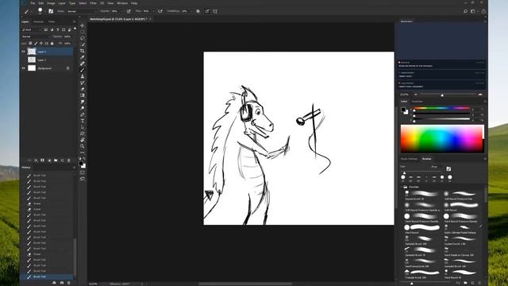The width and height of the screenshot is (508, 286).
Task: Select the Gradient tool
Action: point(83,95)
